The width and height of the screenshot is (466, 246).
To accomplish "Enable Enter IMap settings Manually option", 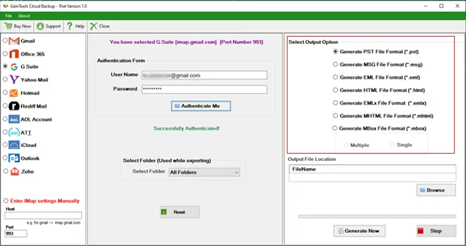I will (x=5, y=201).
